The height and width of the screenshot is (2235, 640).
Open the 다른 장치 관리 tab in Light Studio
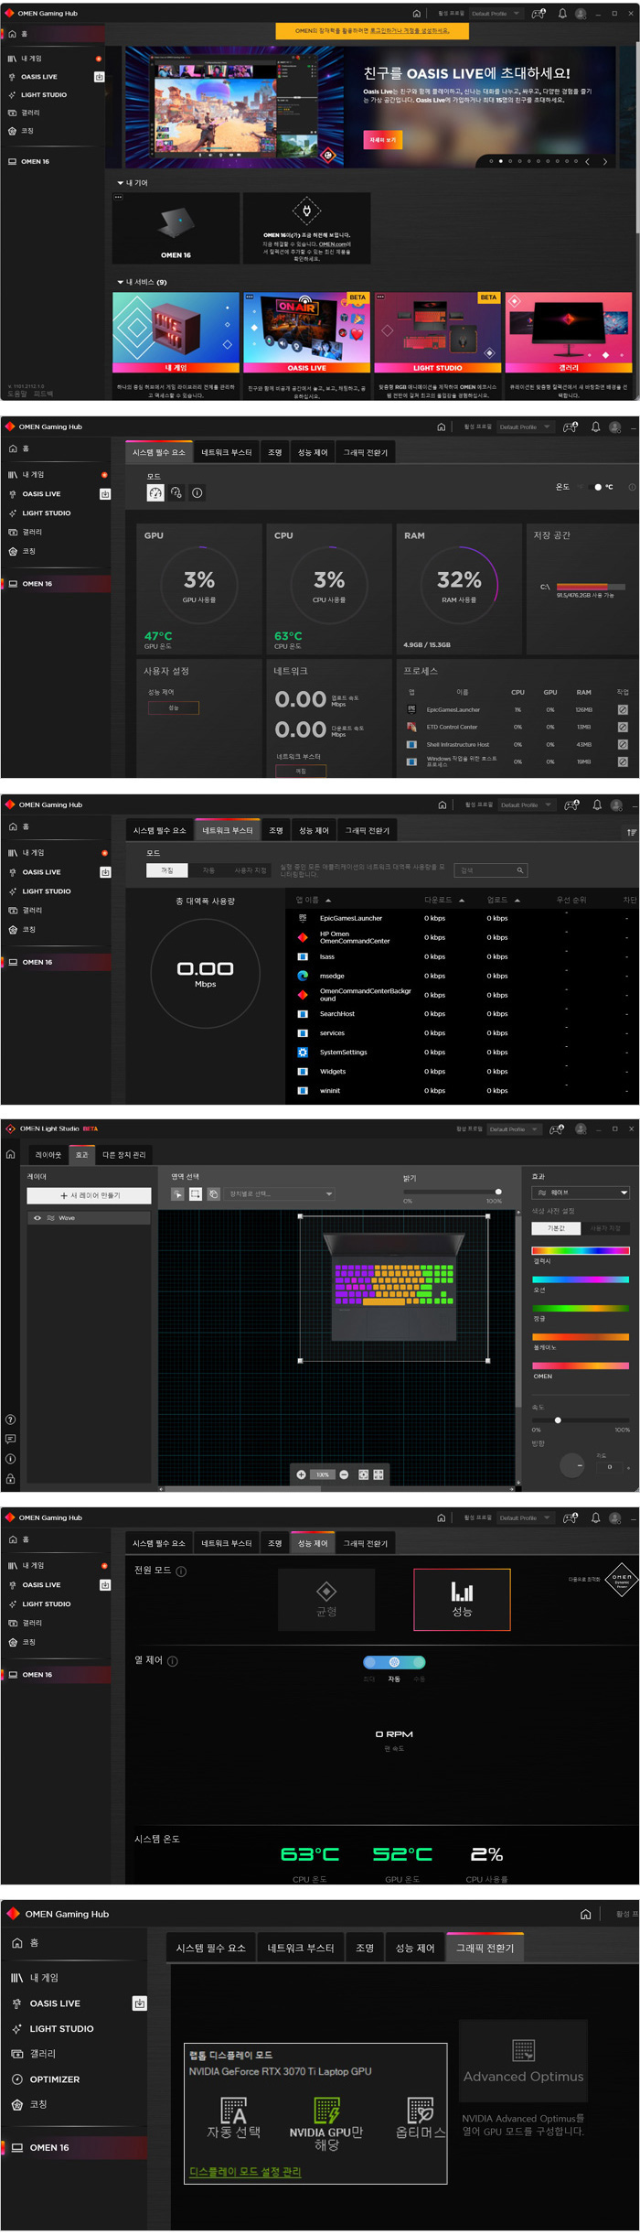(x=123, y=1155)
